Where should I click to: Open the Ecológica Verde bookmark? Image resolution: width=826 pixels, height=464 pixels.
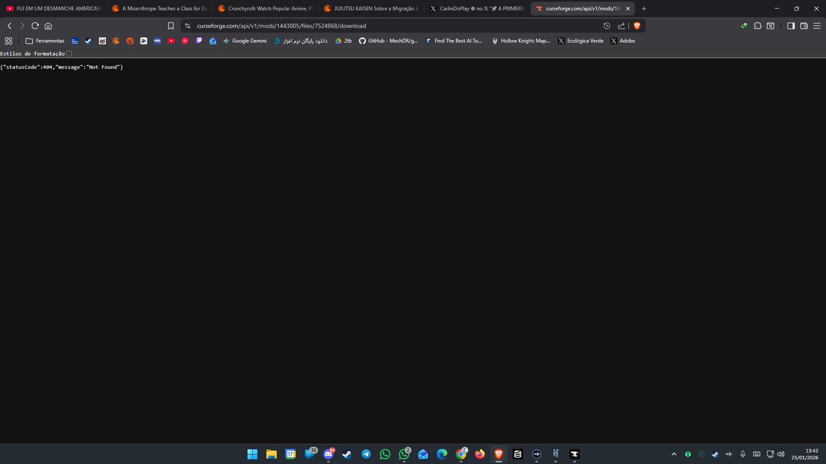point(580,41)
